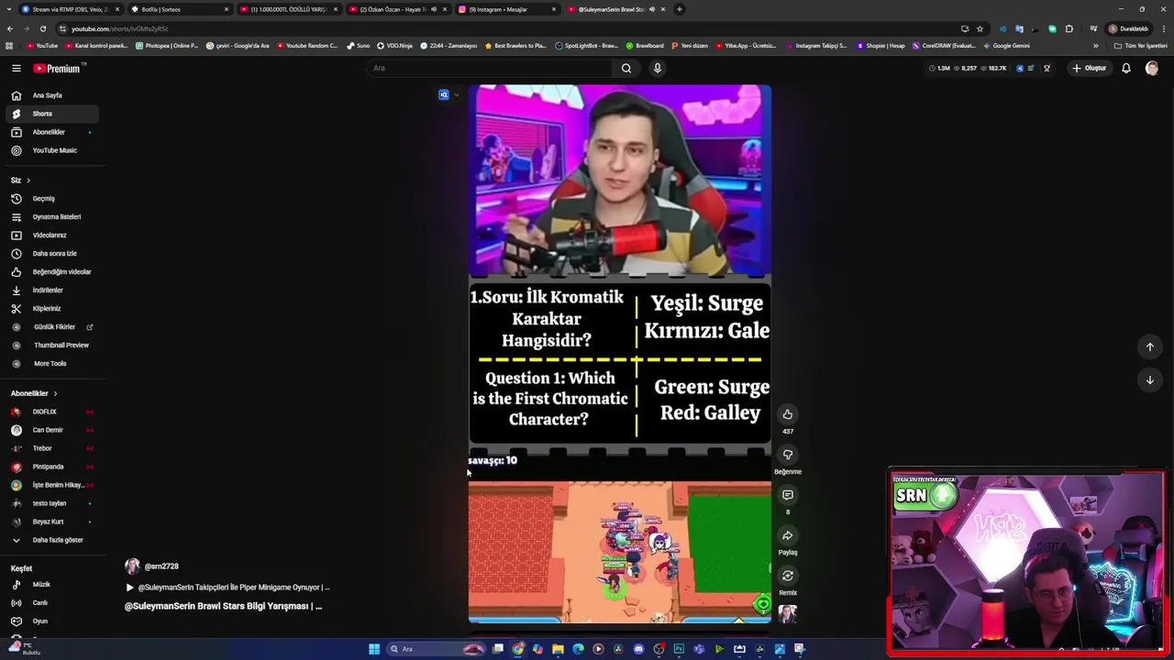Open the sound source thumbnail below Remix
Screen dimensions: 1174x660
point(787,614)
